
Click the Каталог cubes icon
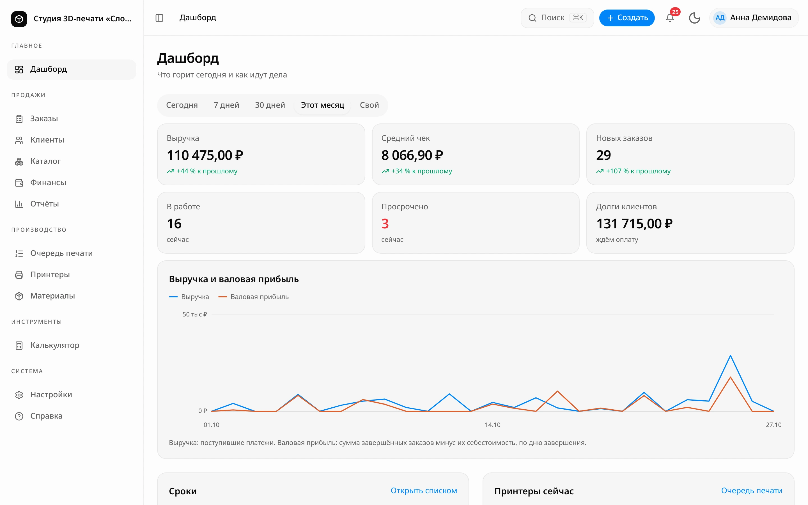(19, 162)
